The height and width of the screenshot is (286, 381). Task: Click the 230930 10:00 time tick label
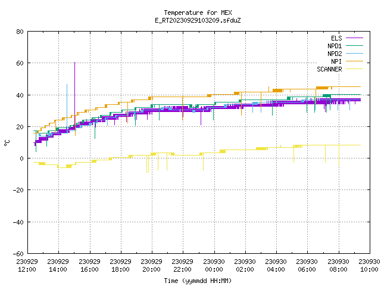click(369, 266)
